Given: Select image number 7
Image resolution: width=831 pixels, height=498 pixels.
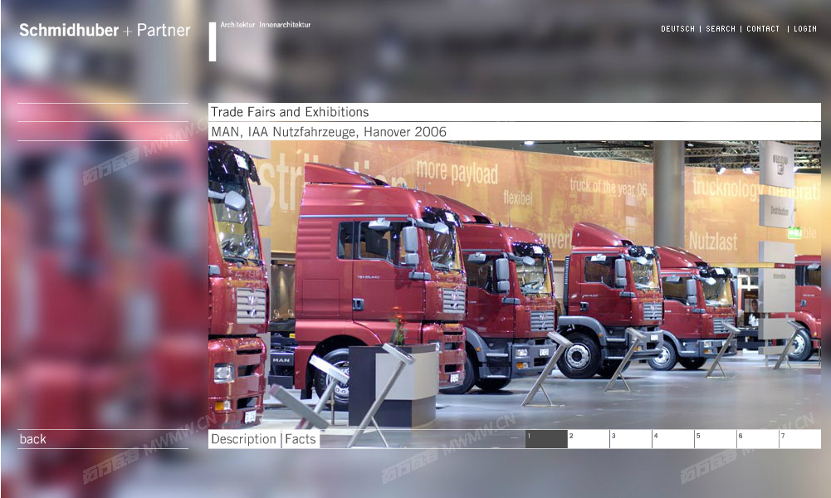Looking at the screenshot, I should (x=800, y=439).
